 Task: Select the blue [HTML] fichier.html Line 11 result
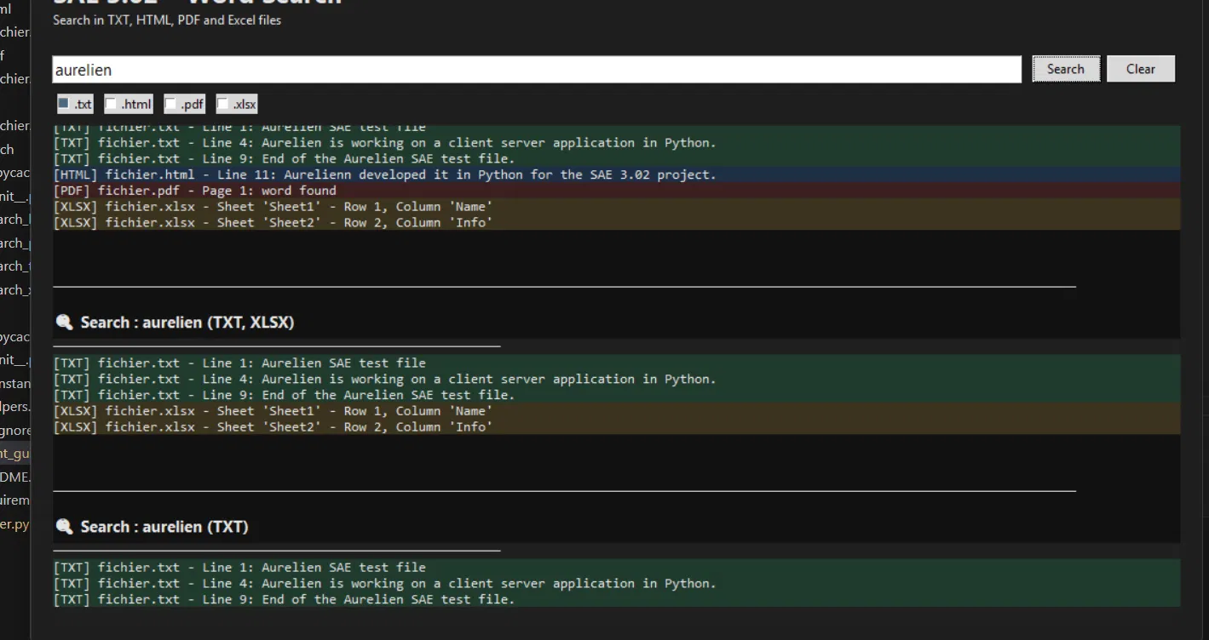(x=616, y=174)
